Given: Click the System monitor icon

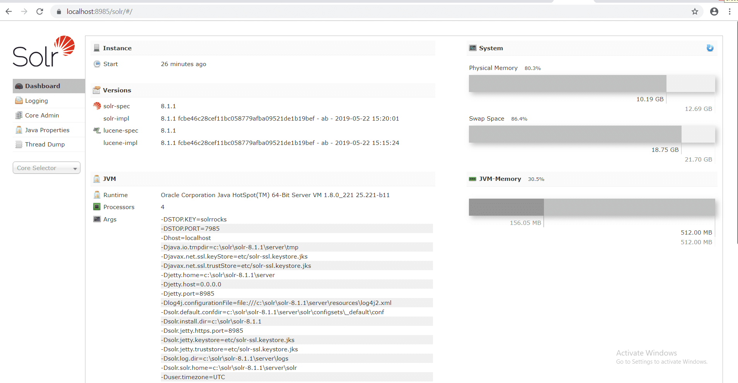Looking at the screenshot, I should tap(473, 48).
